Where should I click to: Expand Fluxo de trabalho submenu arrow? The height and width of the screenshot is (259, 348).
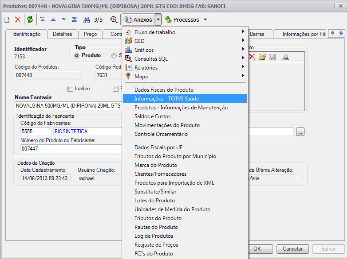click(x=243, y=31)
